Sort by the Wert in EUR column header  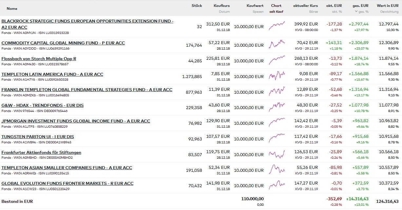click(x=388, y=6)
